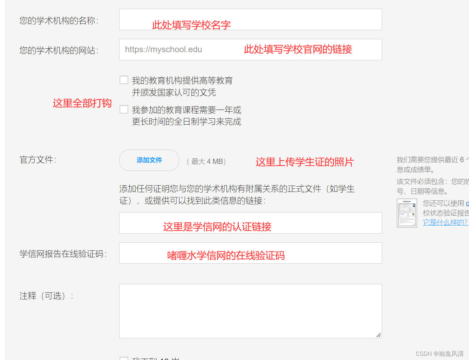This screenshot has width=469, height=360.
Task: Check the 我的教育机构提供高等教育 checkbox
Action: coord(124,80)
